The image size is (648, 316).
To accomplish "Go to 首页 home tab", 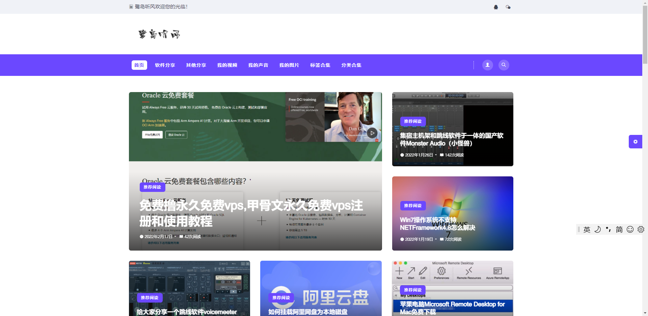I will (139, 65).
